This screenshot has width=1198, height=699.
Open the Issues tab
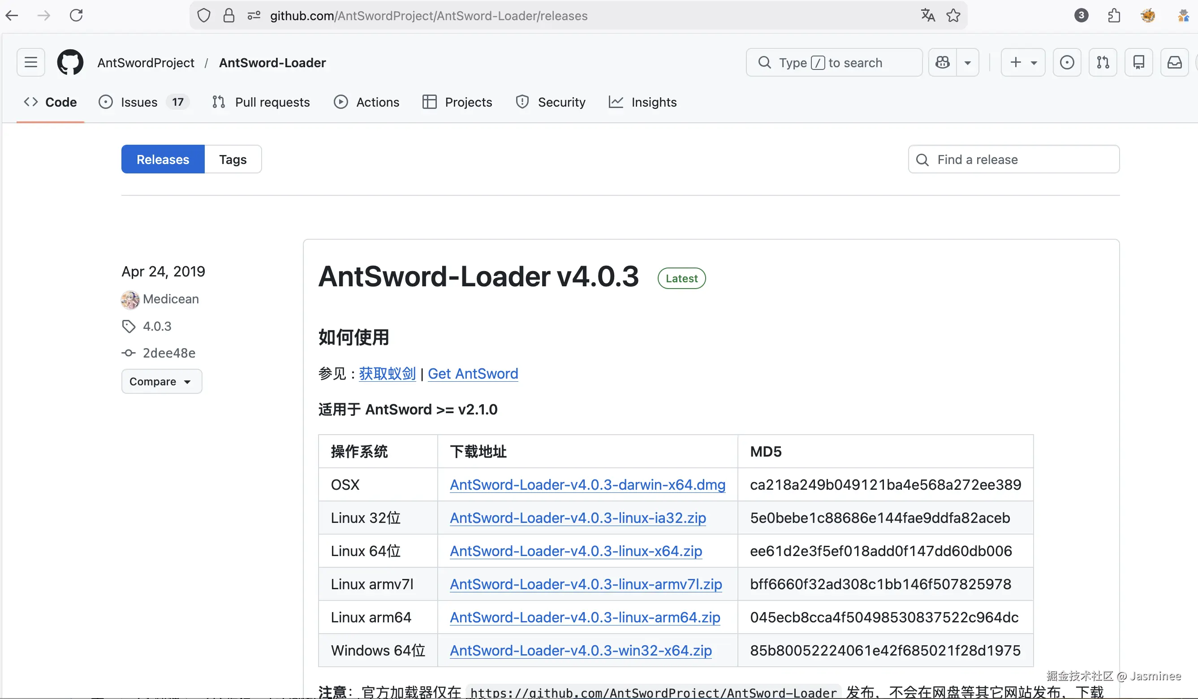point(139,102)
